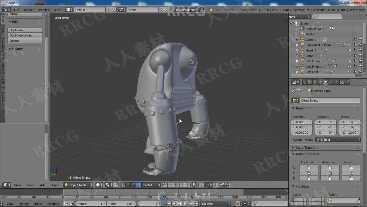Open the Render properties tab icon

point(304,82)
